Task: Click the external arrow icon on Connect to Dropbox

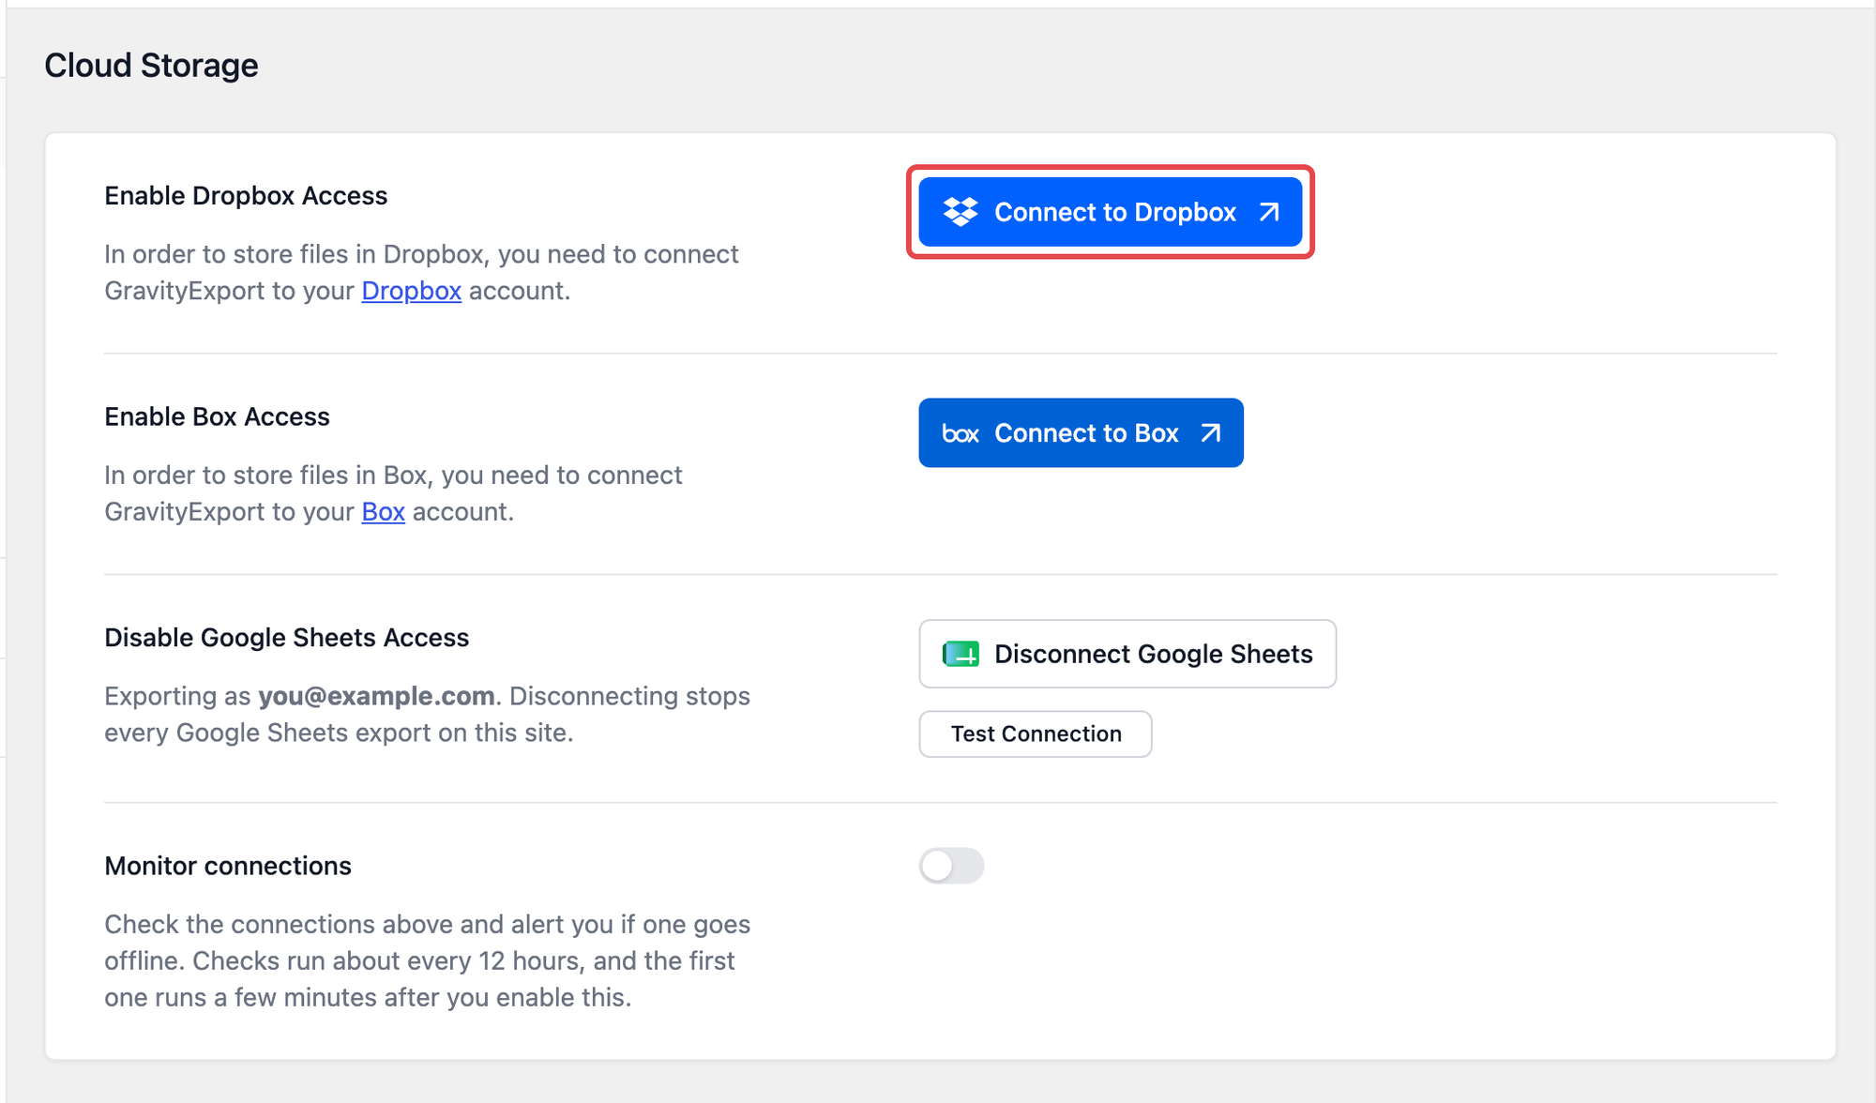Action: (x=1268, y=212)
